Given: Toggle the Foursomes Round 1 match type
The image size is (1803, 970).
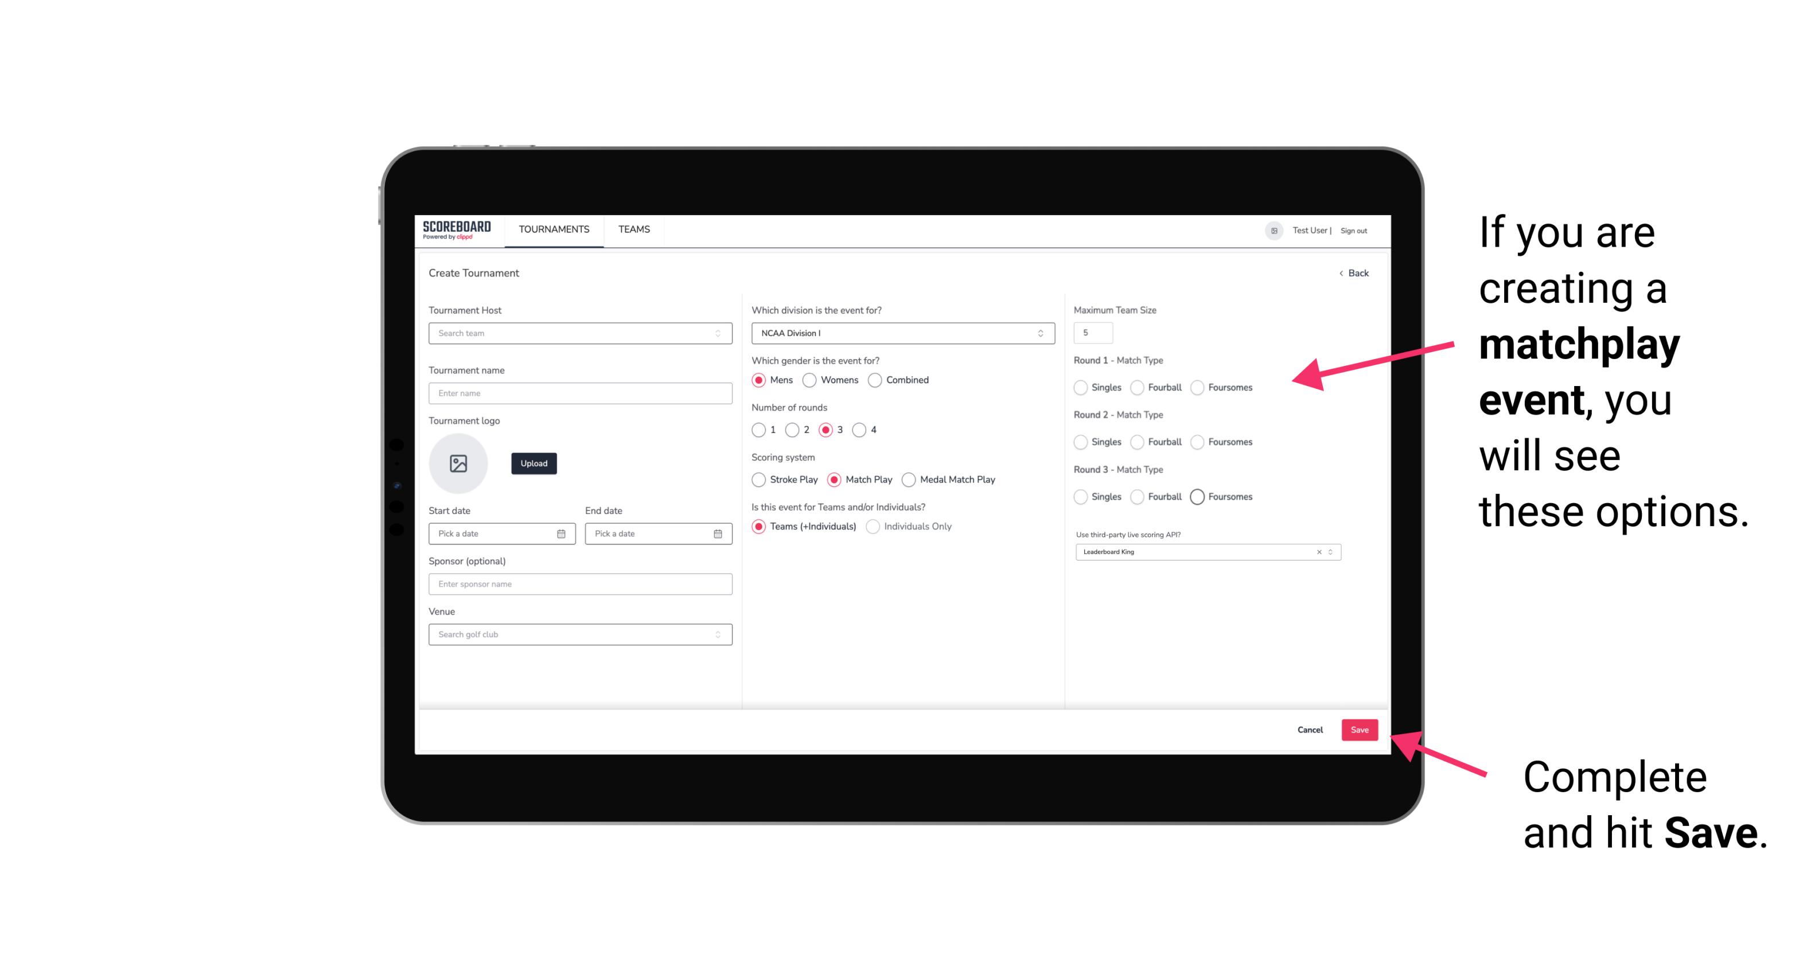Looking at the screenshot, I should (x=1195, y=387).
